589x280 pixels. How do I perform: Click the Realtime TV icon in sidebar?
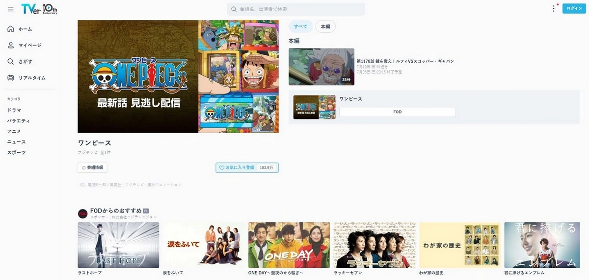tap(11, 77)
